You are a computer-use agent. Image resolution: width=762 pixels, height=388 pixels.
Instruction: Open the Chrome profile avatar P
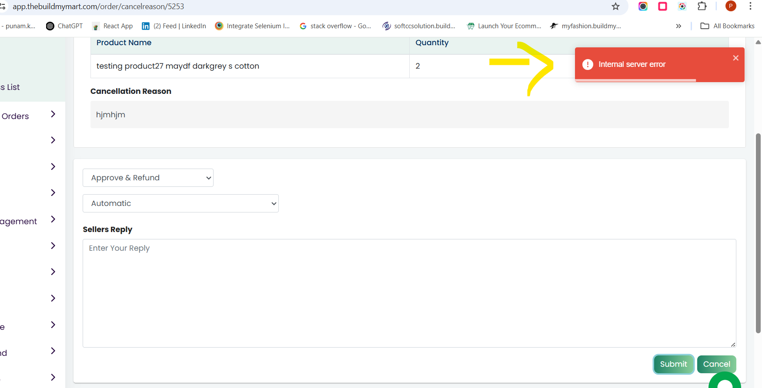731,6
